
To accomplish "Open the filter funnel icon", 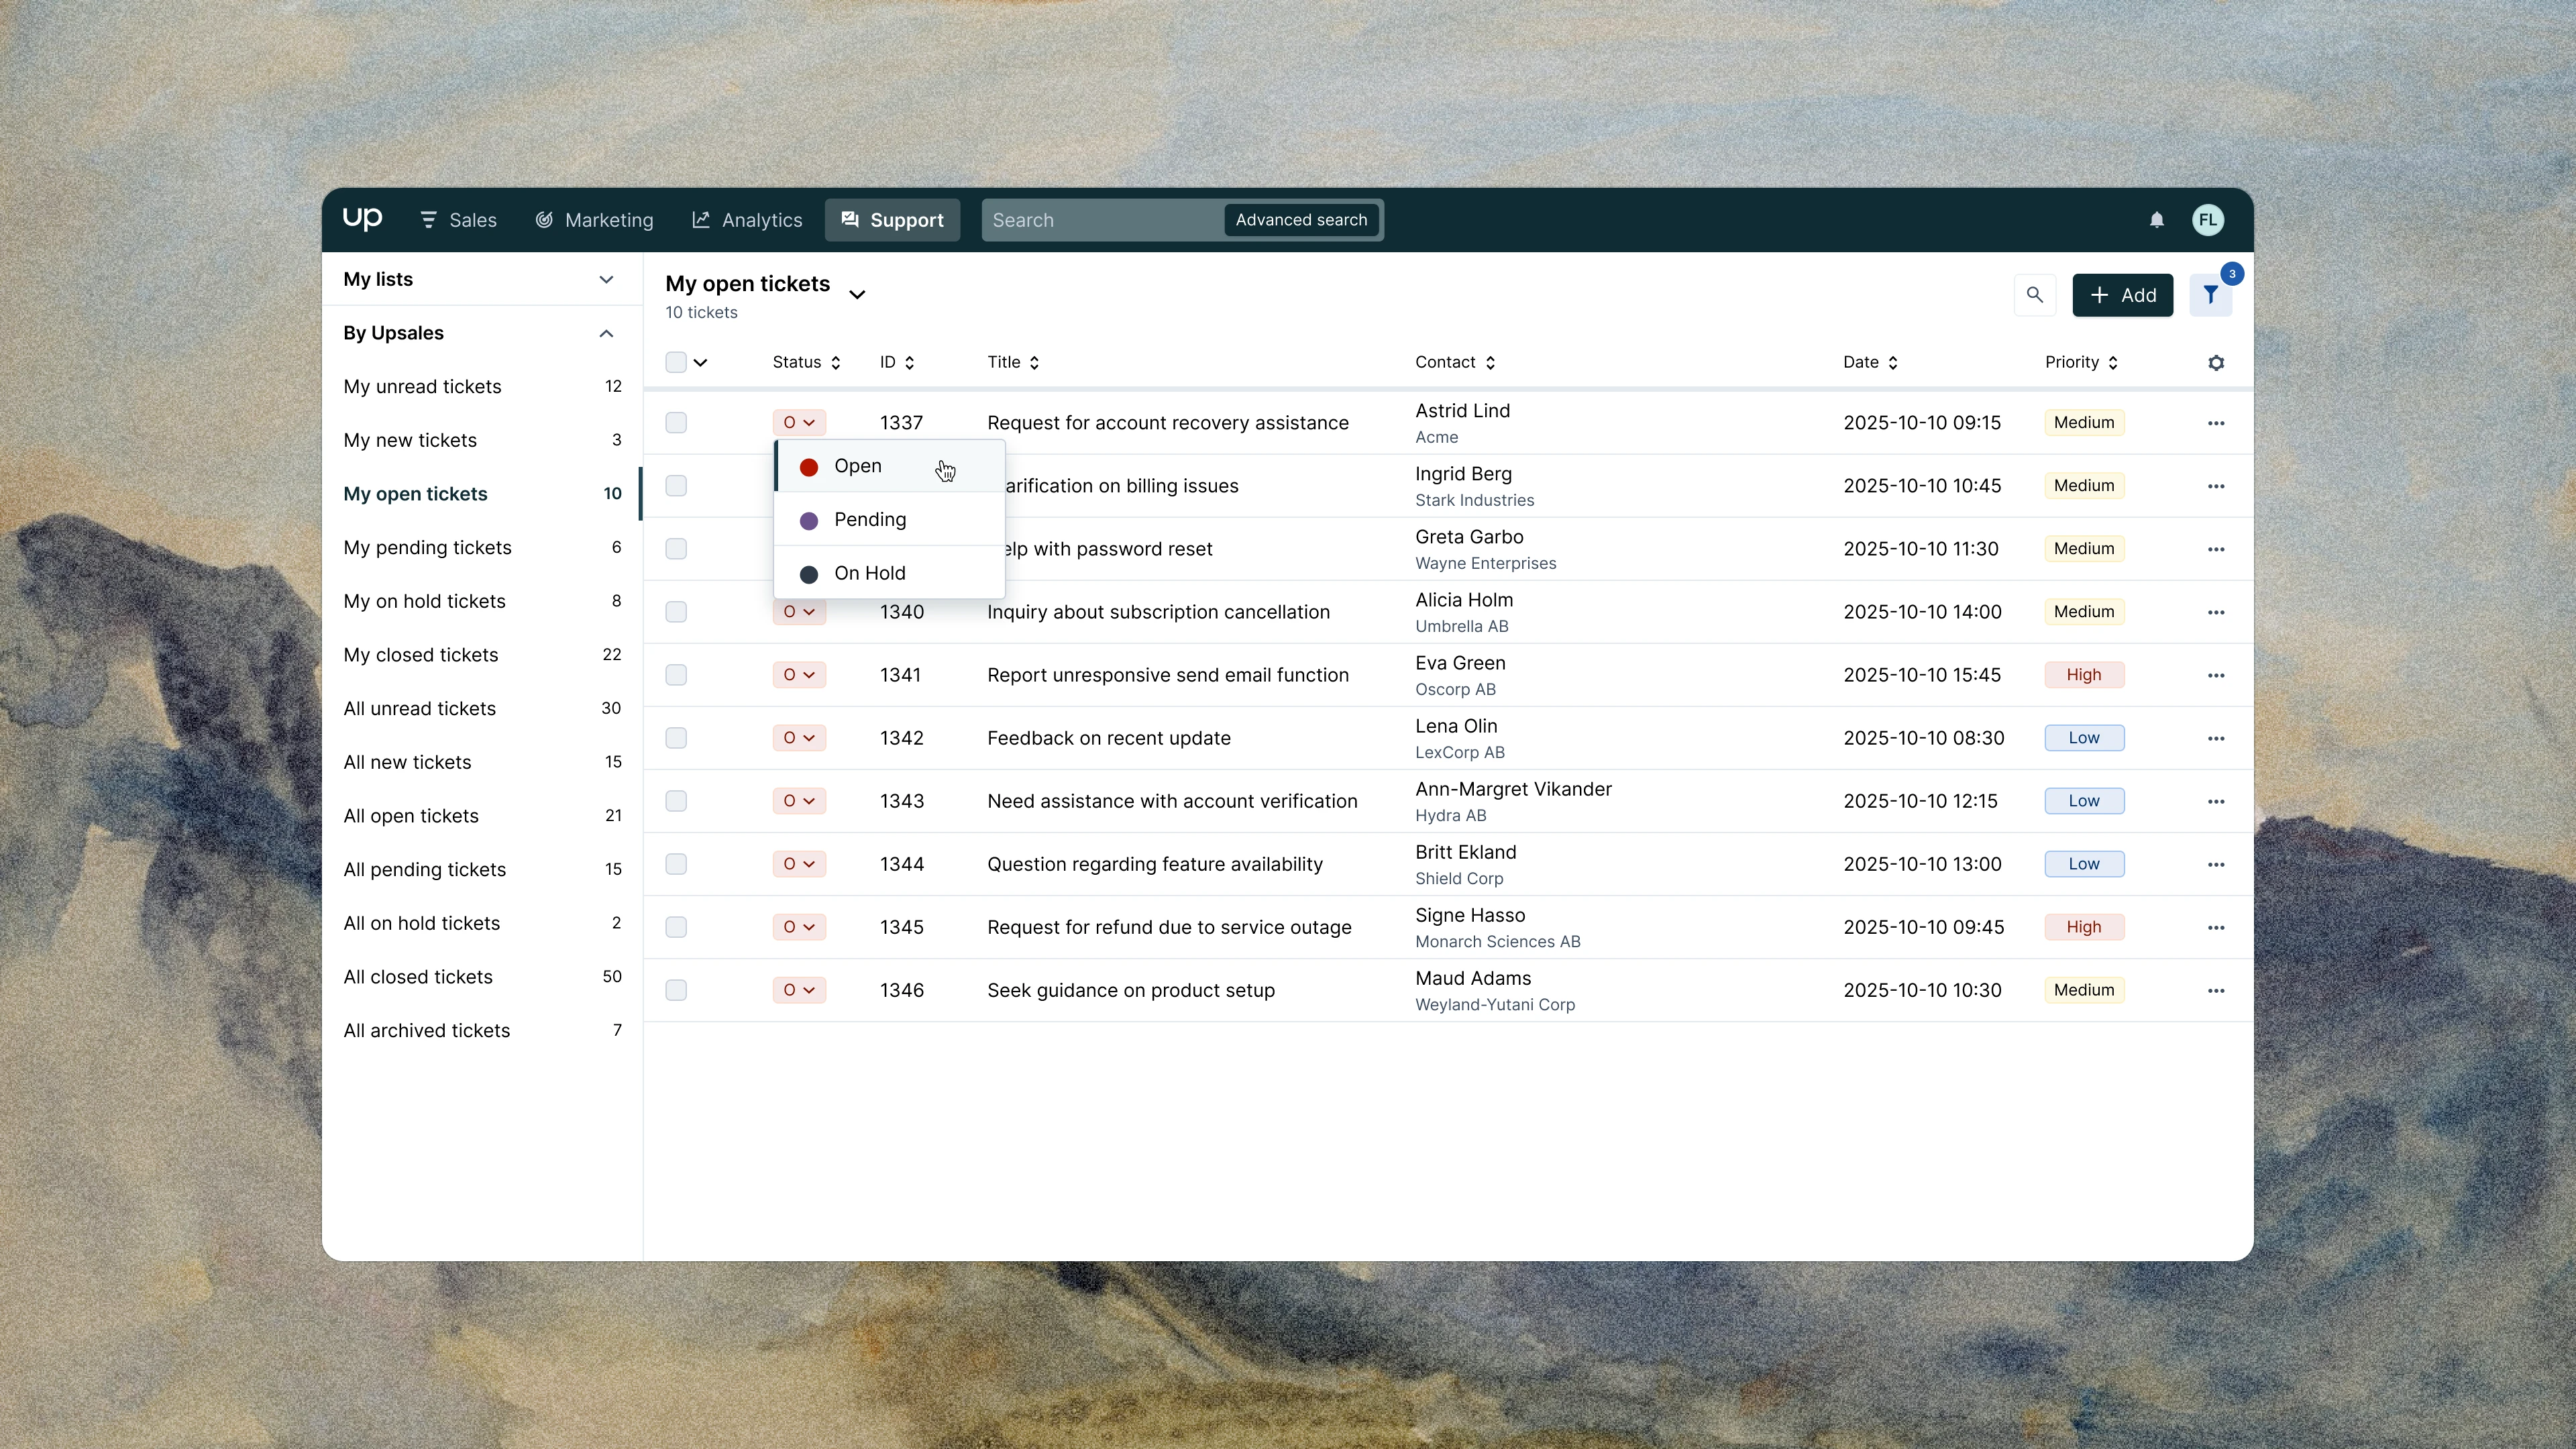I will 2211,295.
